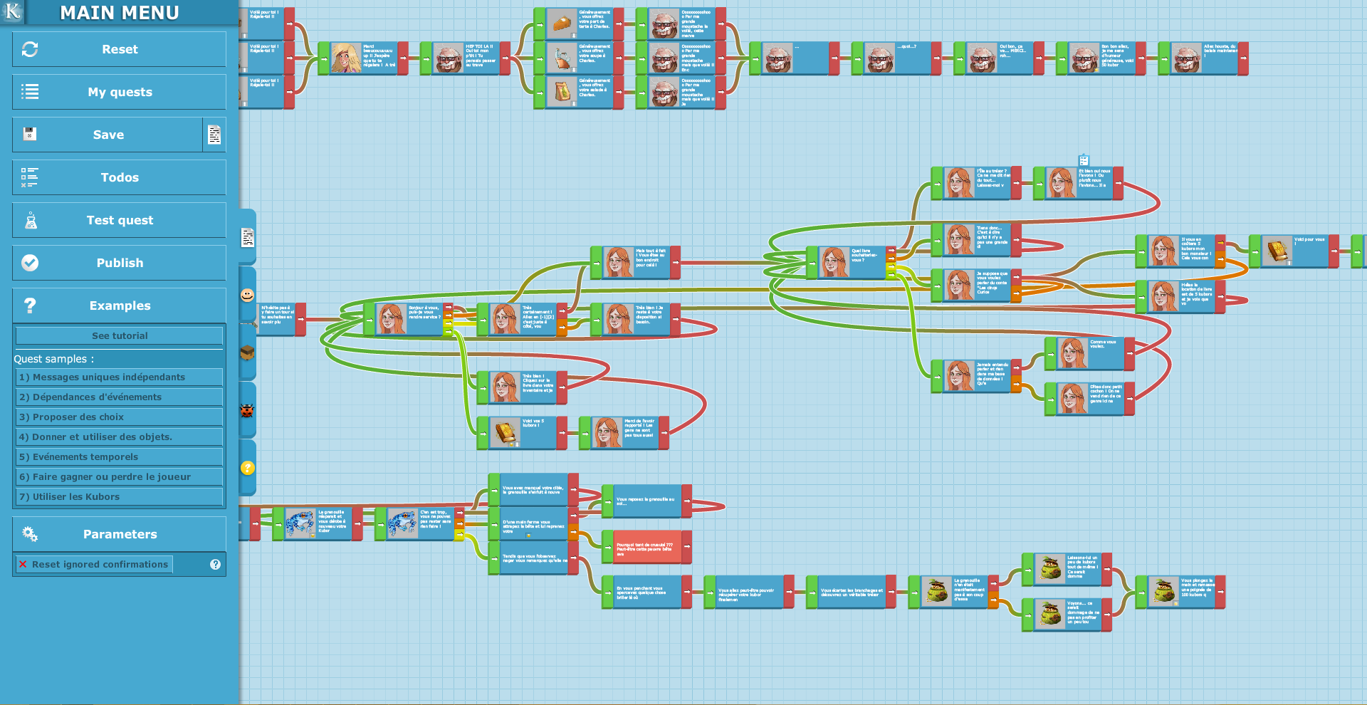The height and width of the screenshot is (705, 1367).
Task: Collapse the Examples section
Action: coord(120,305)
